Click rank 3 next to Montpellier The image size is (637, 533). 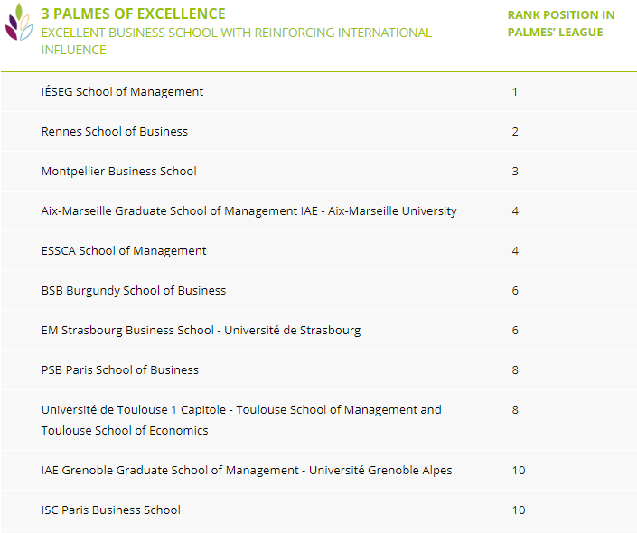515,171
